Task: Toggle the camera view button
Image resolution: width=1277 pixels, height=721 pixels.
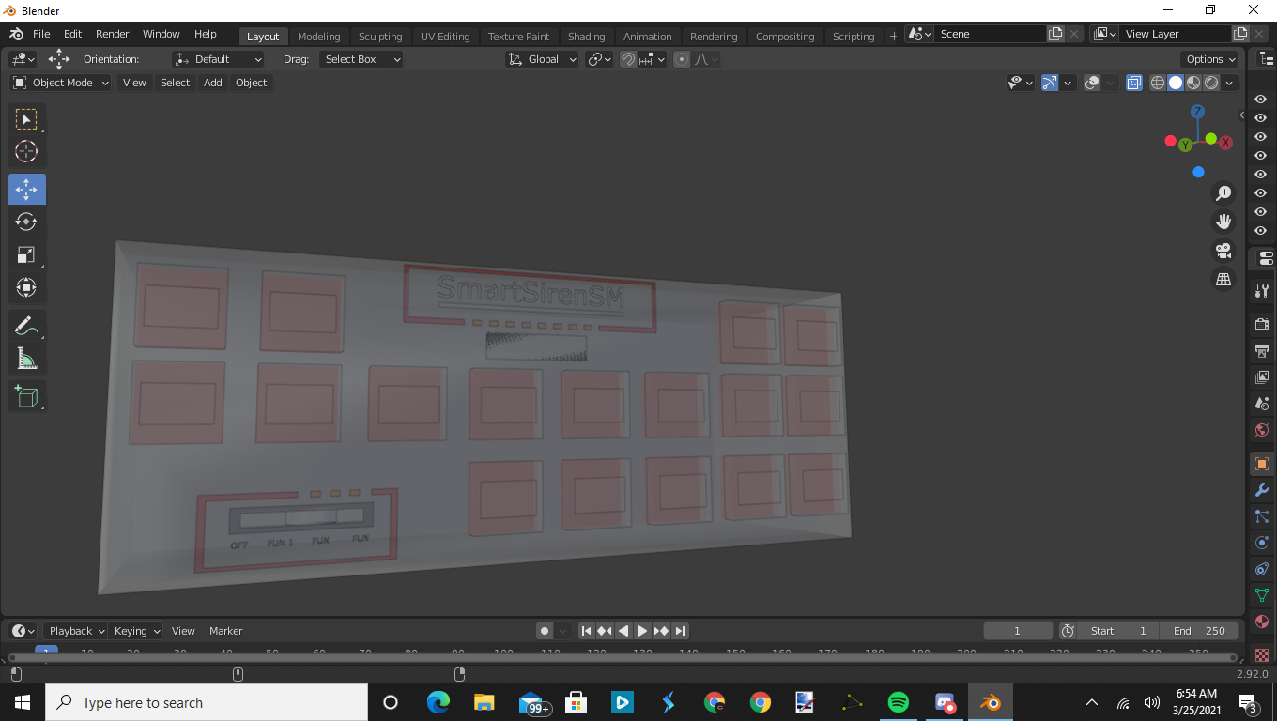Action: pos(1223,251)
